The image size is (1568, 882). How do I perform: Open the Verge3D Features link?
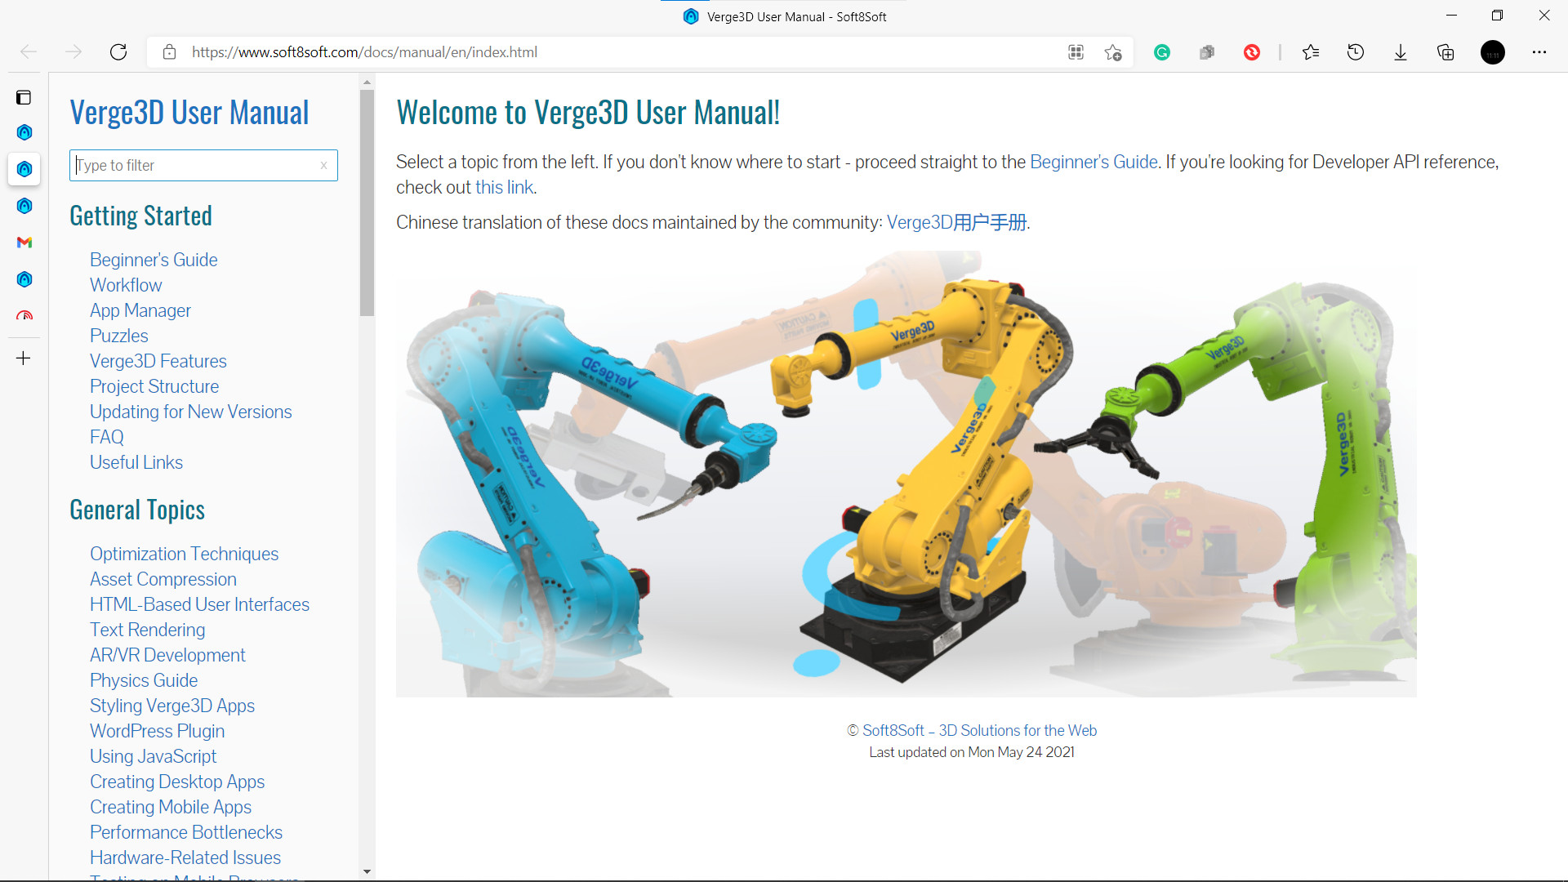pyautogui.click(x=158, y=361)
